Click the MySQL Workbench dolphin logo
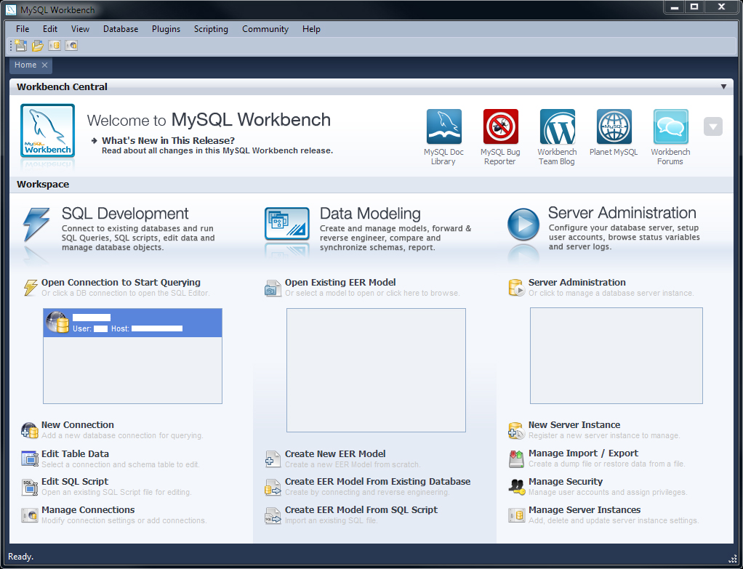Viewport: 743px width, 569px height. [47, 130]
